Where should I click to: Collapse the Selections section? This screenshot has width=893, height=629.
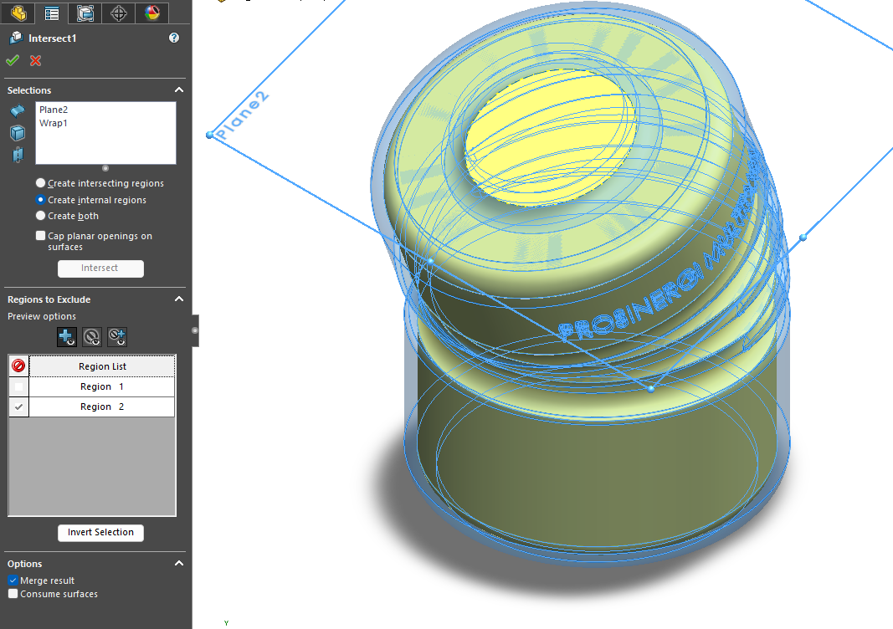pos(178,90)
